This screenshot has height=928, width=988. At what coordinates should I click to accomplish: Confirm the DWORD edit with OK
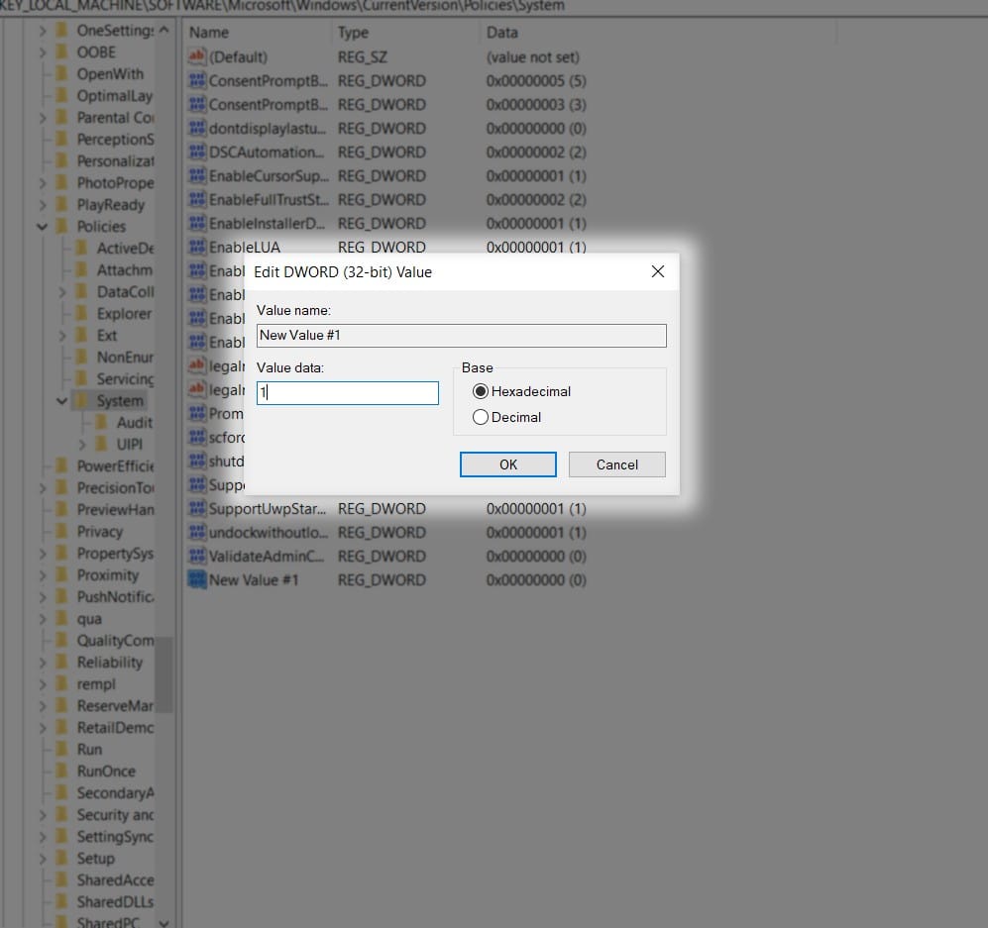(507, 464)
